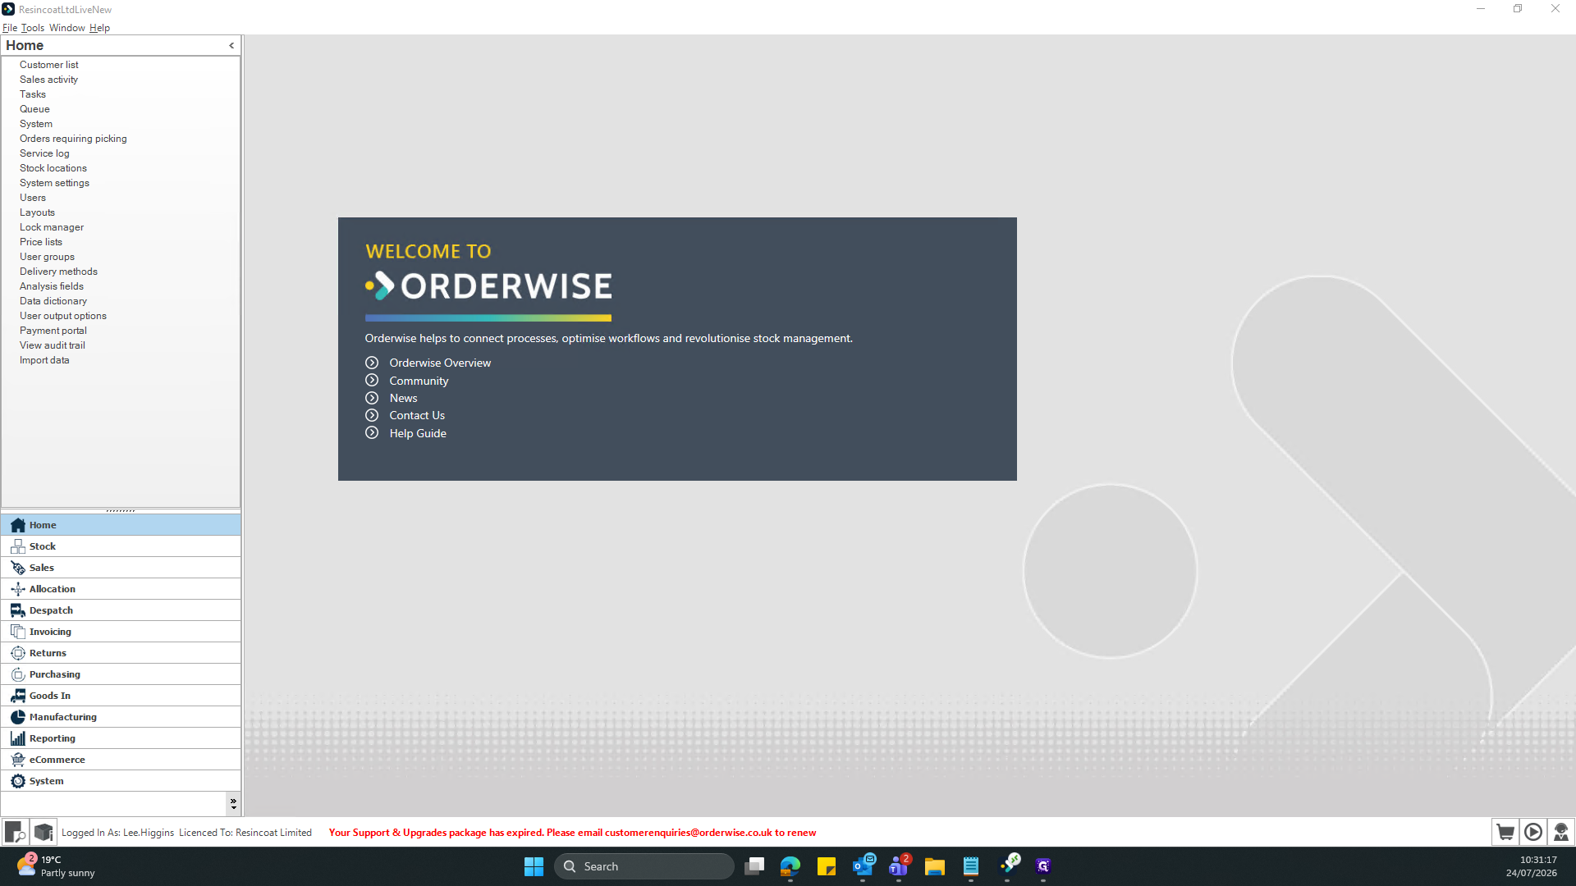Click the taskbar Search box
The width and height of the screenshot is (1576, 886).
pyautogui.click(x=644, y=866)
